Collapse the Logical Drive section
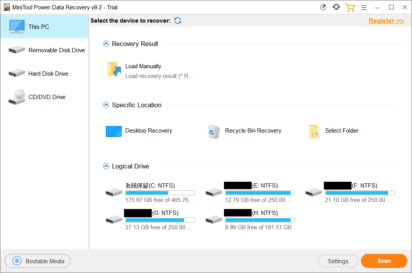The width and height of the screenshot is (412, 273). click(106, 166)
